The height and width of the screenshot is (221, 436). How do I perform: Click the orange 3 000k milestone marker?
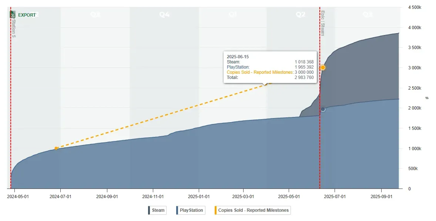(x=323, y=68)
